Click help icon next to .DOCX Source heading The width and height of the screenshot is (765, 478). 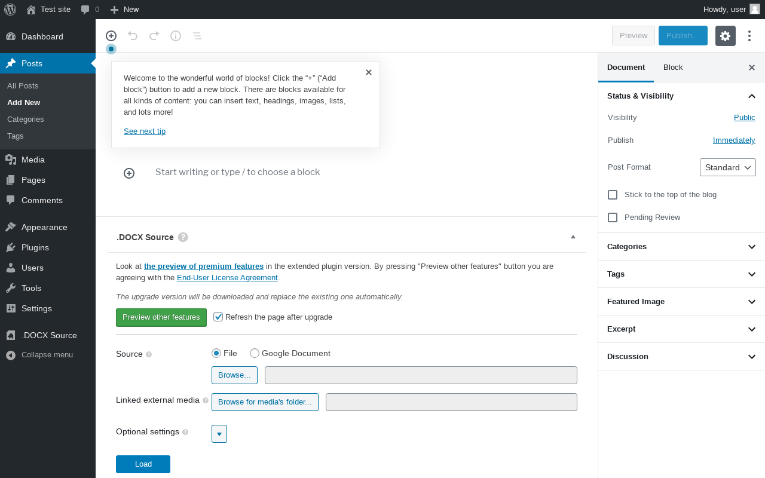coord(183,237)
